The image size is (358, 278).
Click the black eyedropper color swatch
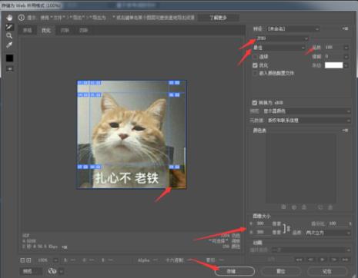click(x=9, y=58)
